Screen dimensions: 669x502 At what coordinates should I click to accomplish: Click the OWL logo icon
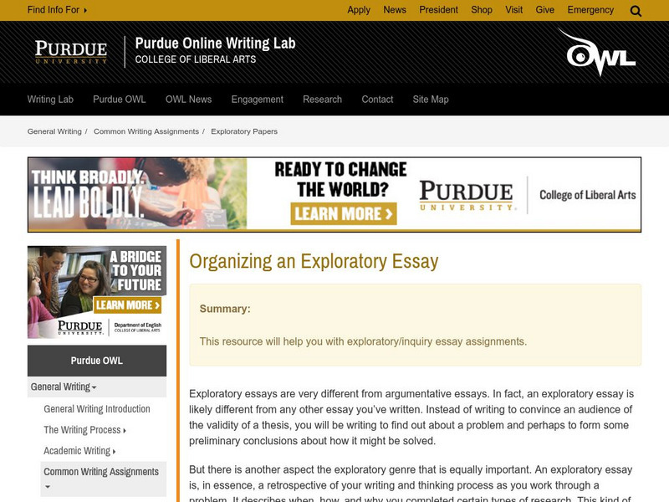pos(597,52)
